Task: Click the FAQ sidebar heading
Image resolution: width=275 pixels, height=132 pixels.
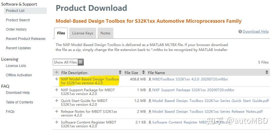Action: [5, 86]
